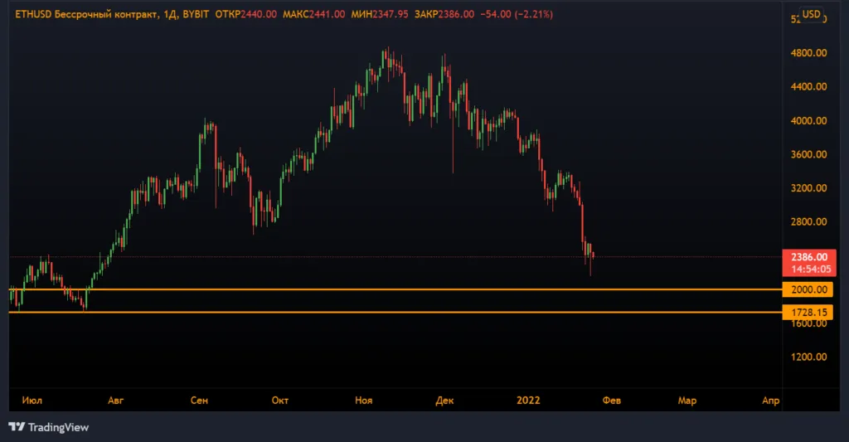Click the ОТКР2440.00 open value
Image resolution: width=849 pixels, height=442 pixels.
[245, 15]
